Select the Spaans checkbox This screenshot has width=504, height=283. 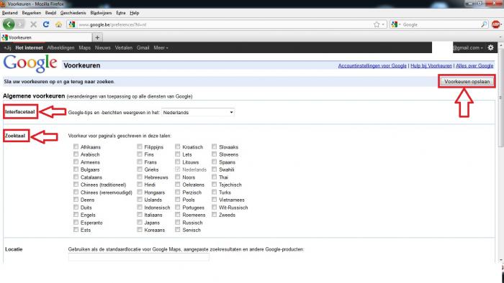click(215, 162)
